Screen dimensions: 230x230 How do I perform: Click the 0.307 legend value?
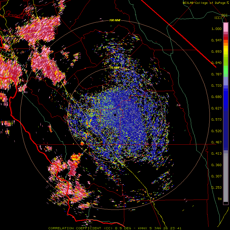pos(216,176)
